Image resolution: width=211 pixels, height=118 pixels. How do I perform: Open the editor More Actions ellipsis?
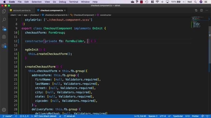[207, 10]
